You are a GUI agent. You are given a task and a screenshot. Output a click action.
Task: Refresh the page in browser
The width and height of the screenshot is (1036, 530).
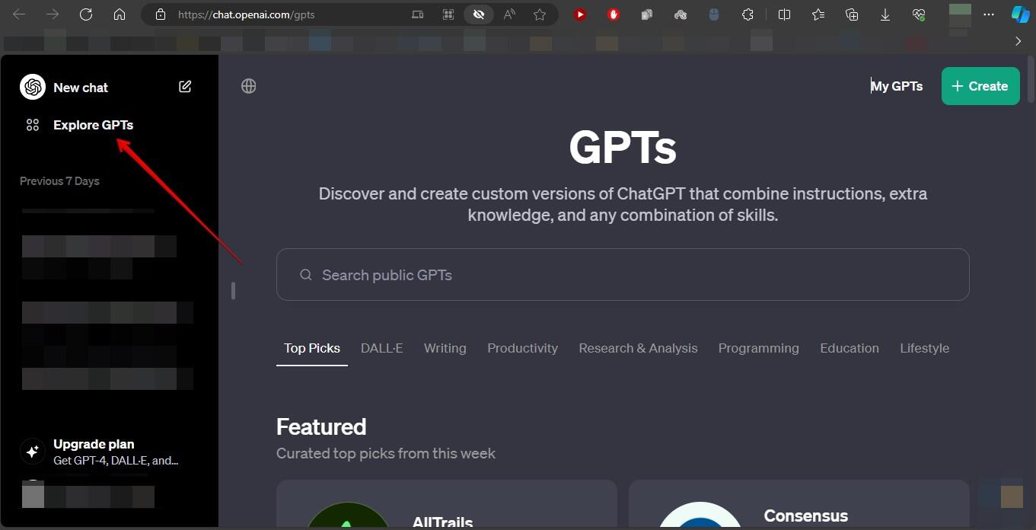pos(86,14)
